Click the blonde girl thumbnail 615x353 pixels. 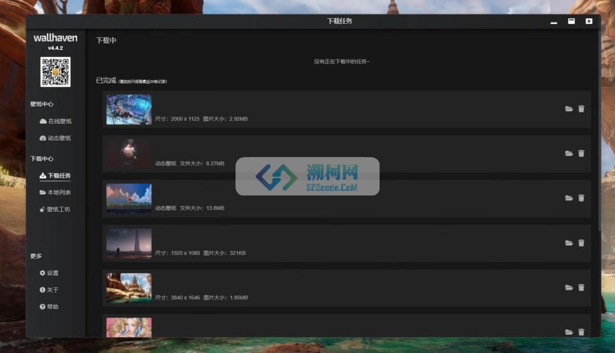(129, 328)
